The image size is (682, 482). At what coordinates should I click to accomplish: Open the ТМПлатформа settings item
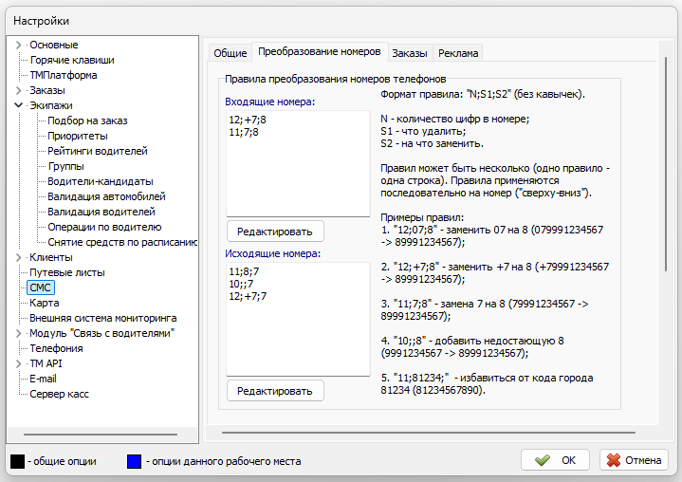(64, 75)
